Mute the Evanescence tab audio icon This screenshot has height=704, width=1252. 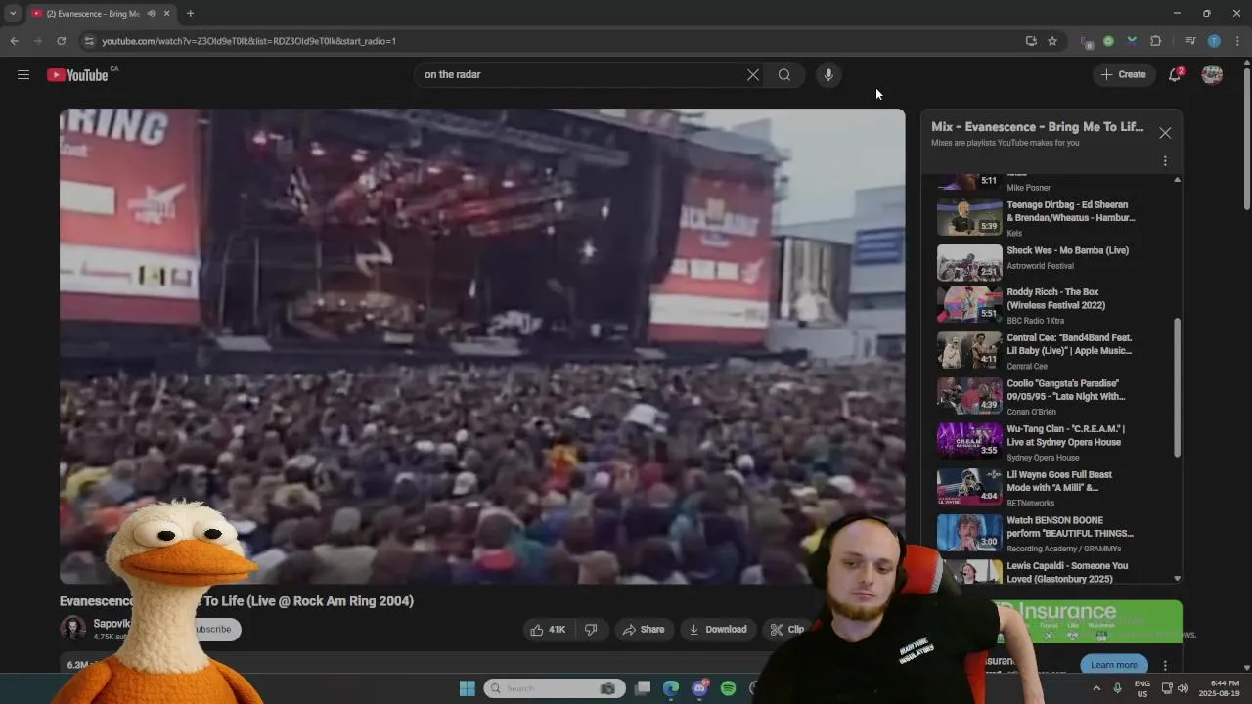pyautogui.click(x=151, y=13)
